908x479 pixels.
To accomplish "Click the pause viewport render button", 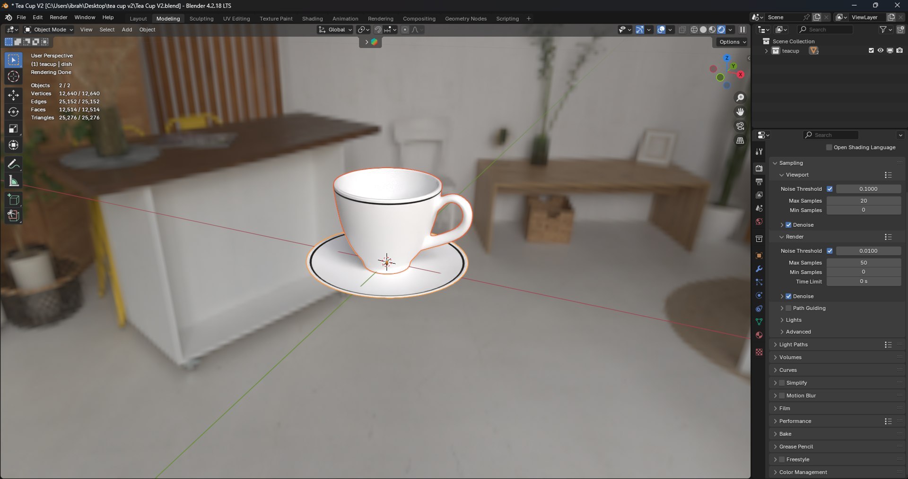I will [x=742, y=30].
